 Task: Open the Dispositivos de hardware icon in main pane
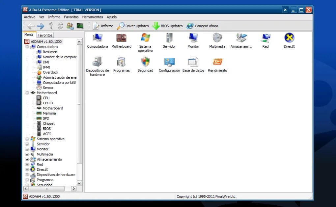click(98, 62)
